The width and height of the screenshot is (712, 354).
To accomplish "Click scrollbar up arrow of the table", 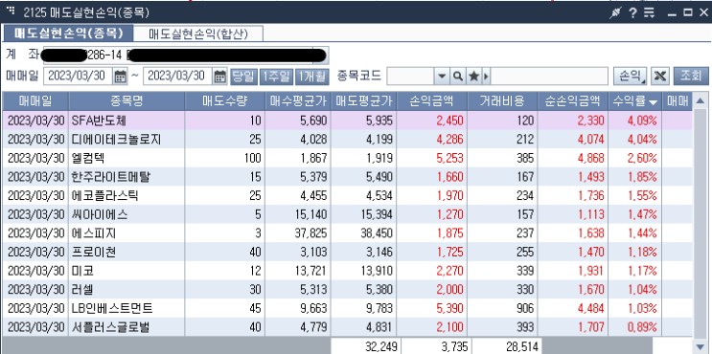I will tap(701, 100).
